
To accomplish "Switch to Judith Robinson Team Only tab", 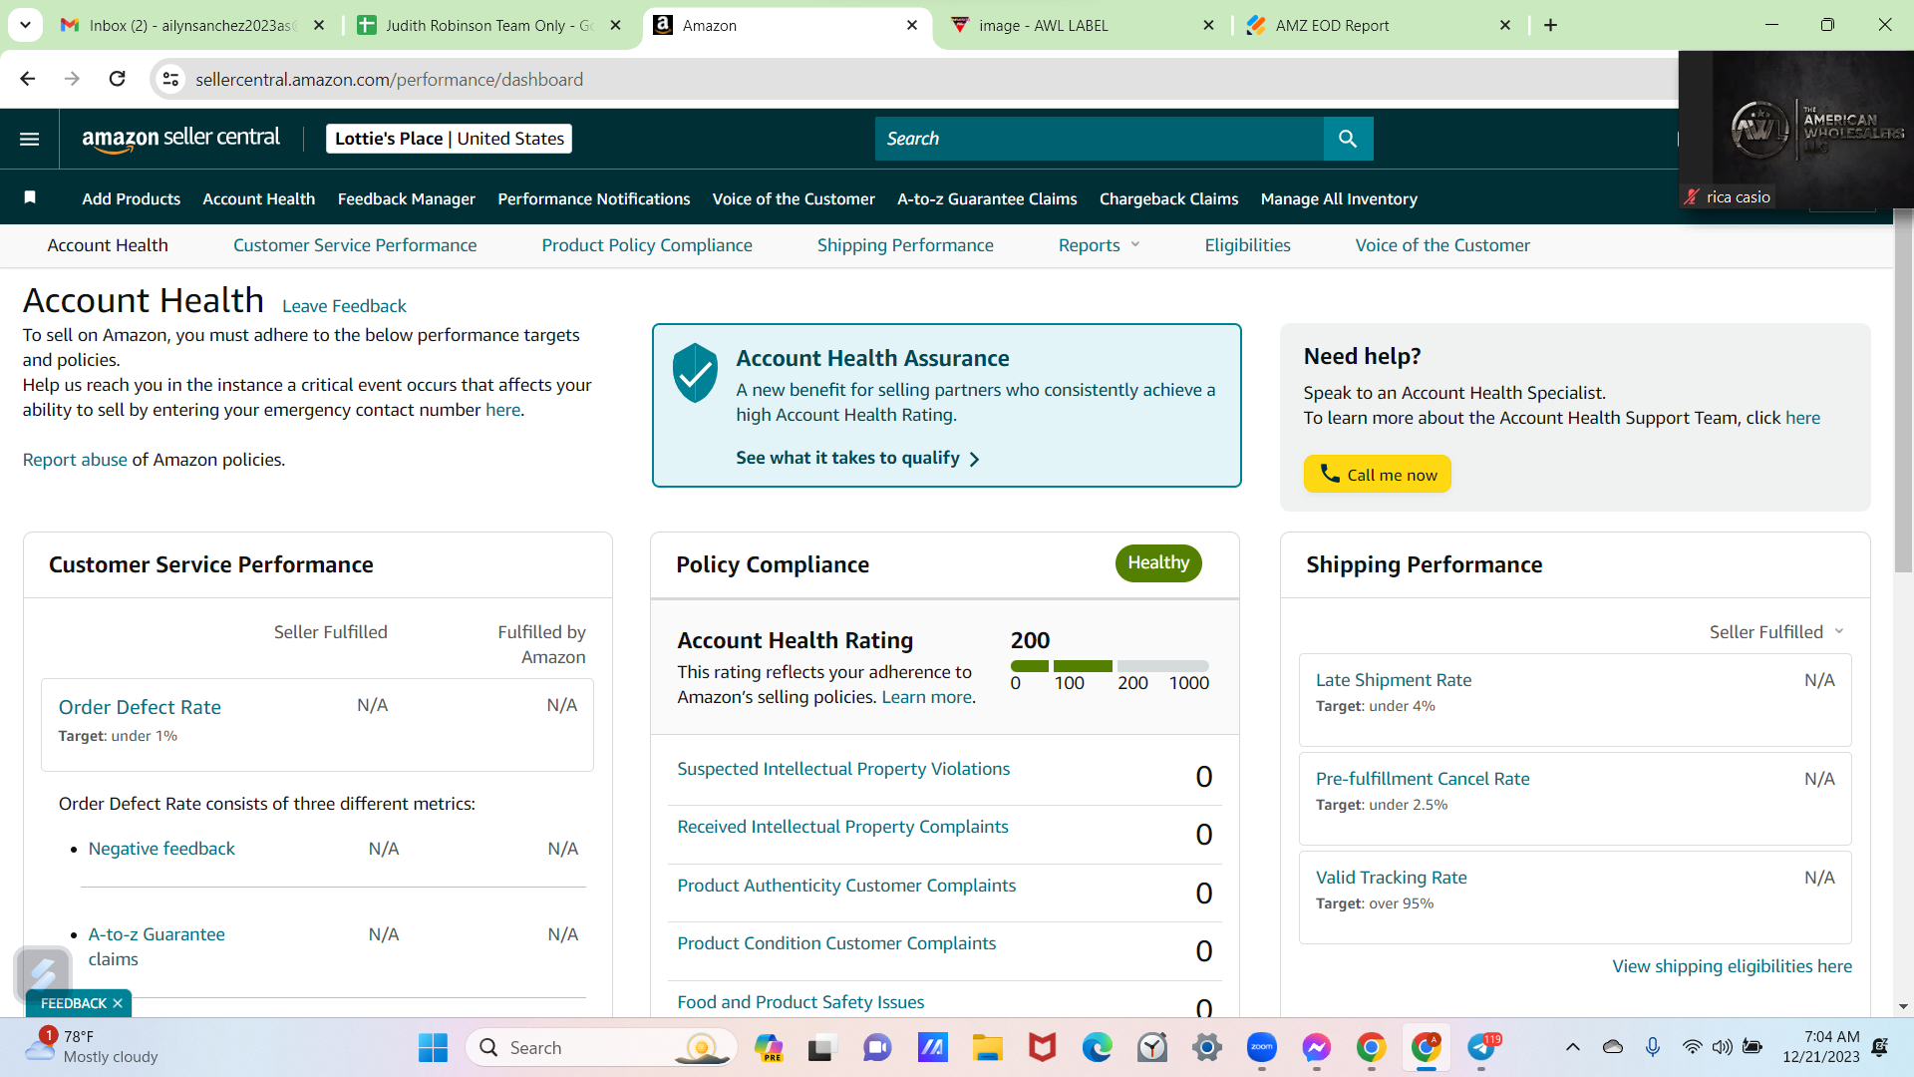I will pos(488,25).
